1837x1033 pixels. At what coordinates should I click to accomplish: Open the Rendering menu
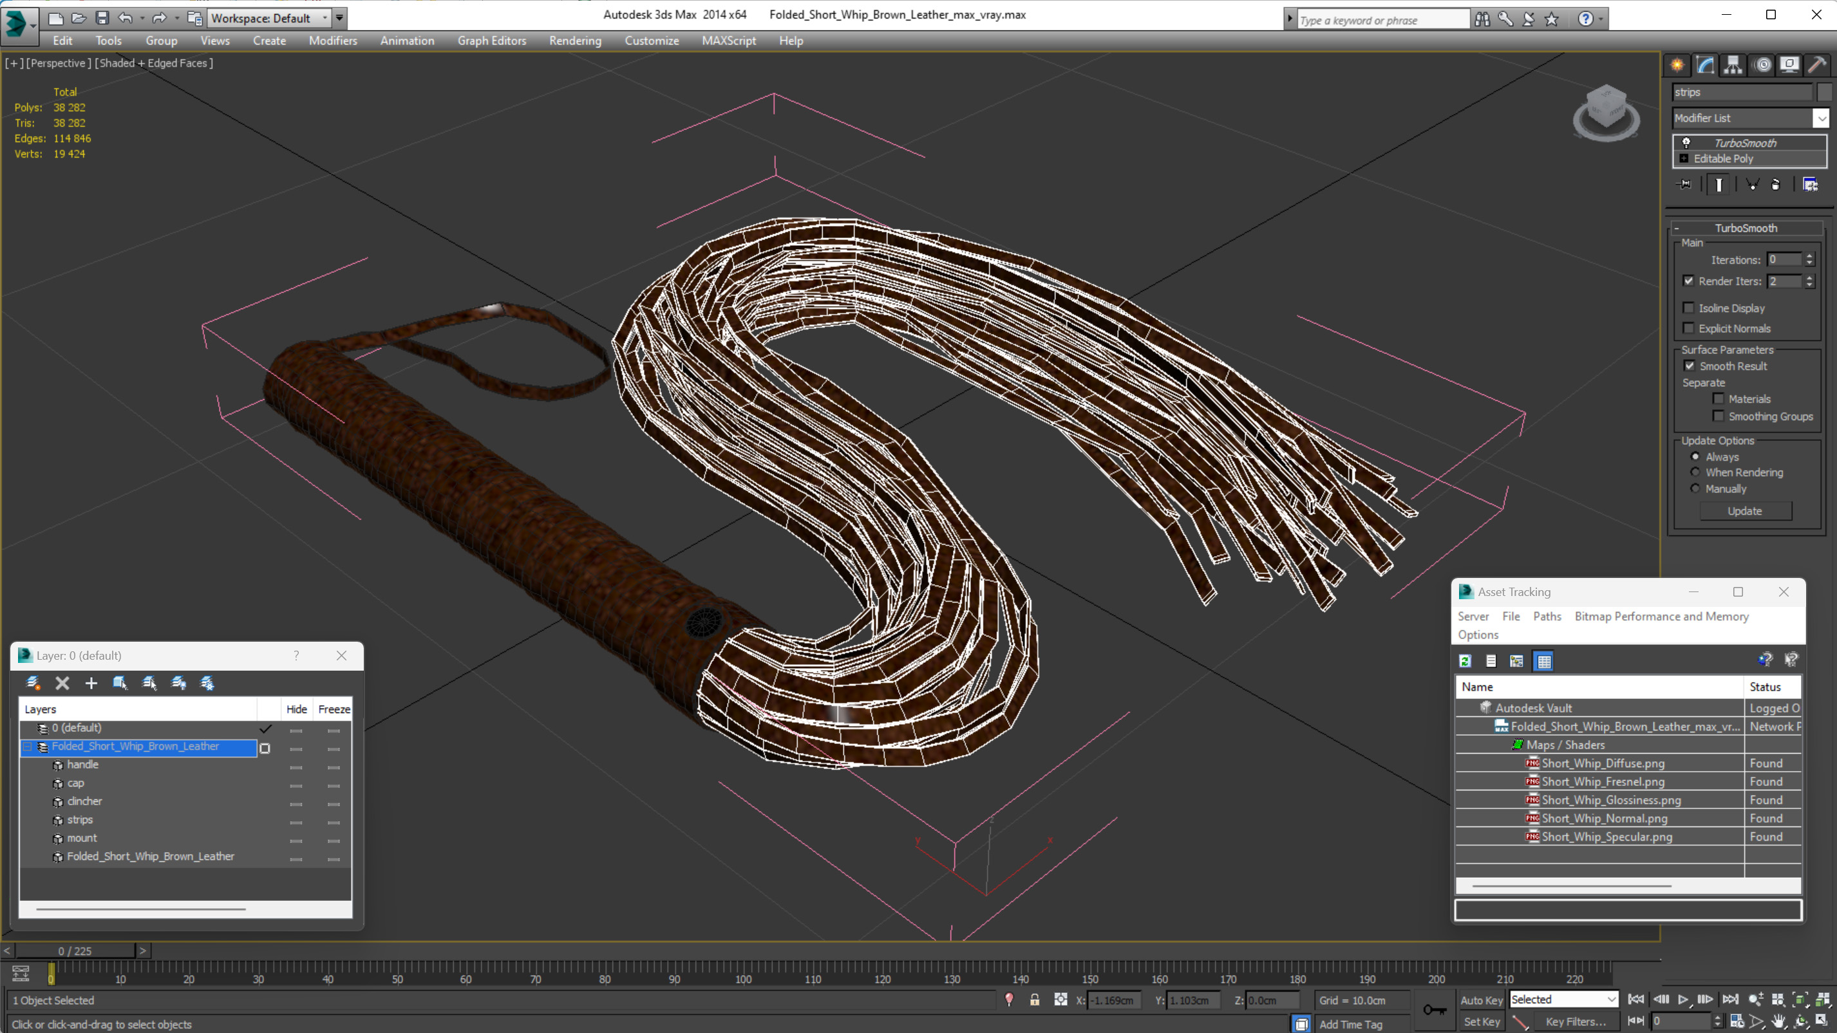click(575, 41)
